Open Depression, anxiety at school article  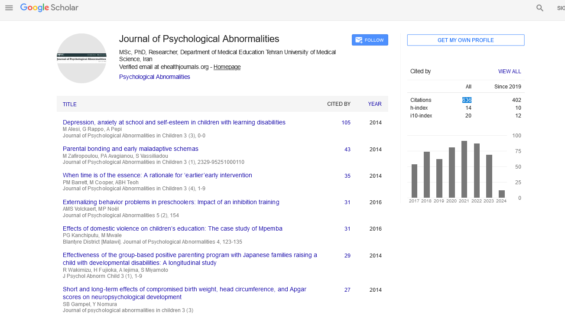coord(174,122)
